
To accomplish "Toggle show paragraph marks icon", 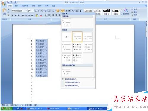I will click(x=81, y=11).
